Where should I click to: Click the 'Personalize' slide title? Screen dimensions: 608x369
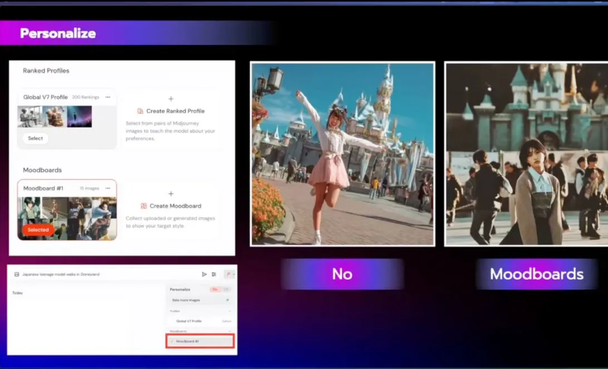pyautogui.click(x=58, y=33)
